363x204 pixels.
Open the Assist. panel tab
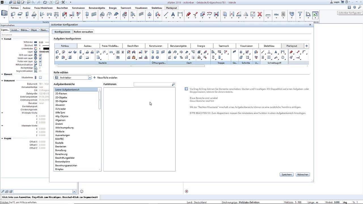[15, 30]
